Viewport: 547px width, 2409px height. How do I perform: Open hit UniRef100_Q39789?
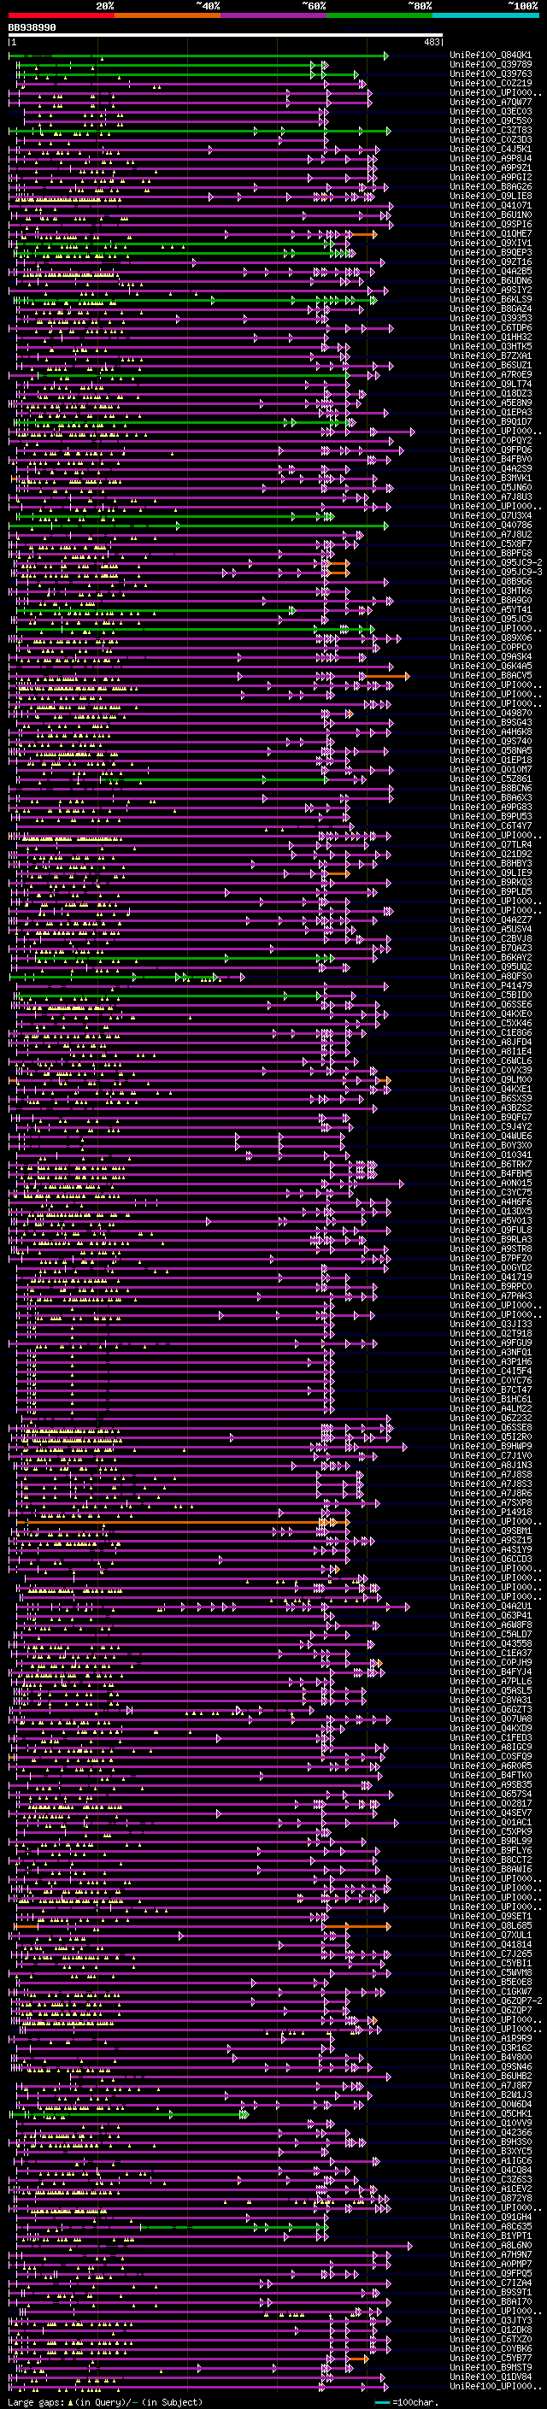click(x=490, y=65)
